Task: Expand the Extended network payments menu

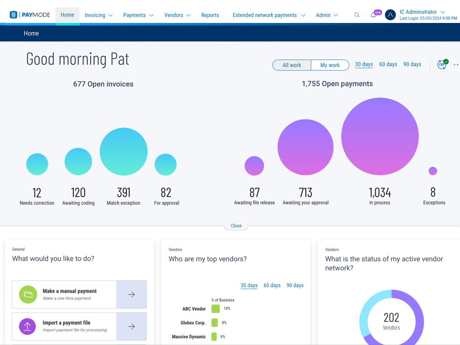Action: (x=269, y=15)
